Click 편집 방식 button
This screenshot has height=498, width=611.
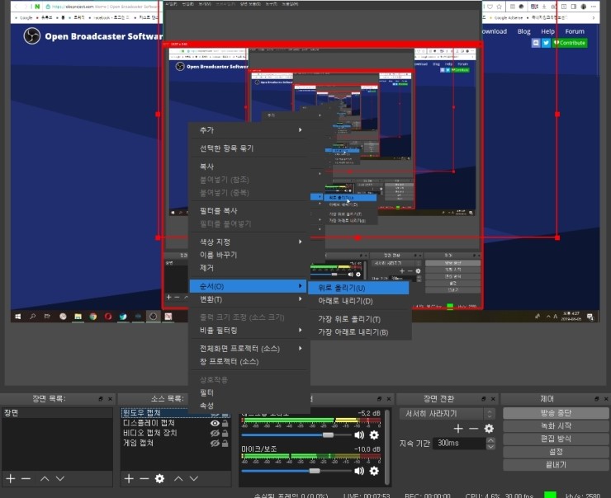click(x=556, y=439)
